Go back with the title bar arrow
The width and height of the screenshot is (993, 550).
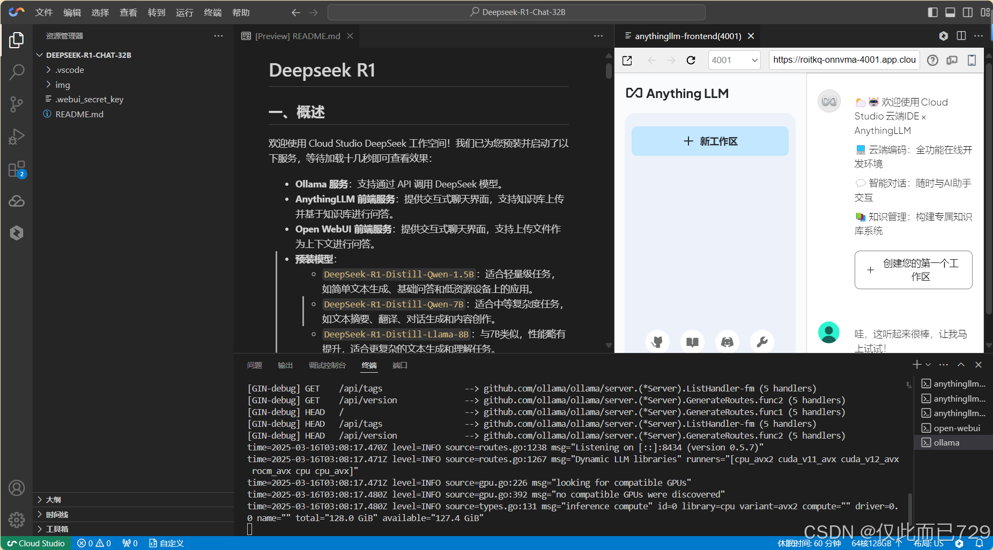[x=295, y=12]
